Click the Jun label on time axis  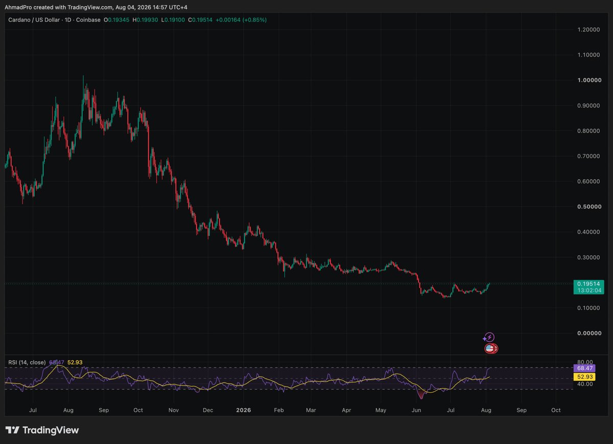(x=416, y=410)
